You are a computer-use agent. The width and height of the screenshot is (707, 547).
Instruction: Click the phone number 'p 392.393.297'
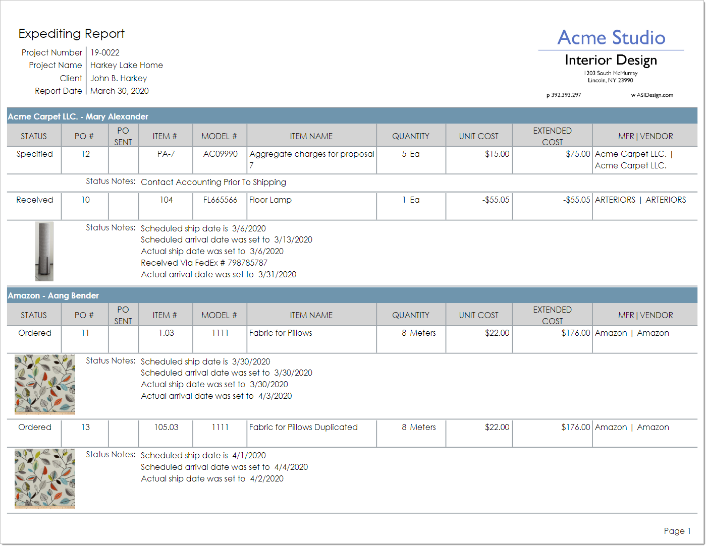pyautogui.click(x=564, y=95)
